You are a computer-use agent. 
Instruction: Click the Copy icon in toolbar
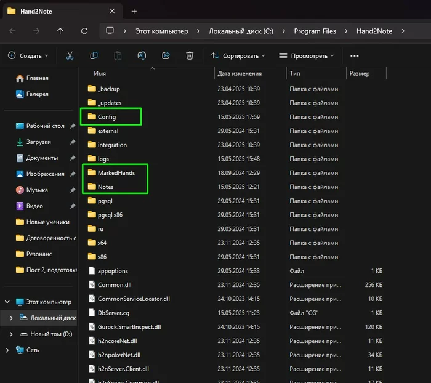(94, 56)
